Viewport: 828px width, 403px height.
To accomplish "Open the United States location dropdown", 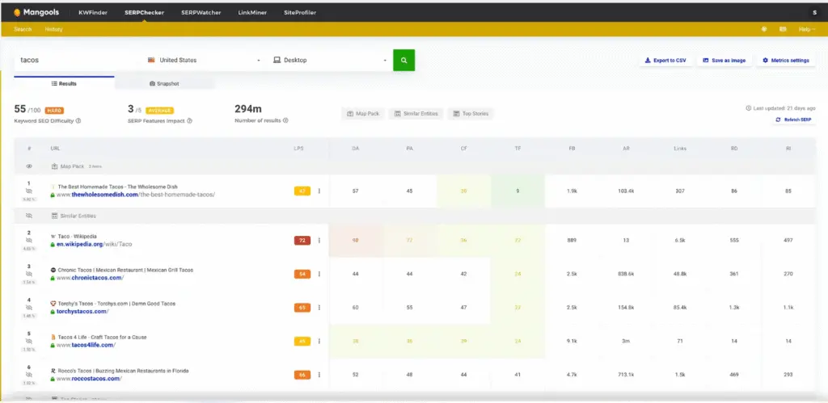I will tap(204, 60).
